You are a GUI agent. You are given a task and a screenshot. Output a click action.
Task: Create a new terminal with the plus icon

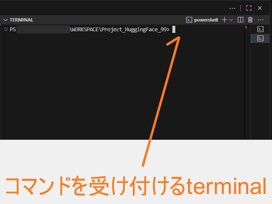click(224, 20)
